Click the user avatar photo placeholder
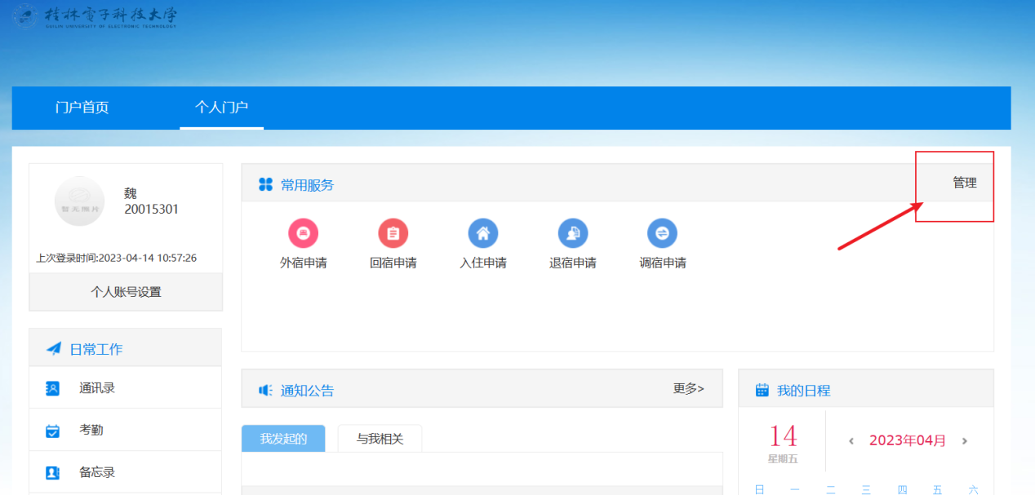 pos(79,201)
